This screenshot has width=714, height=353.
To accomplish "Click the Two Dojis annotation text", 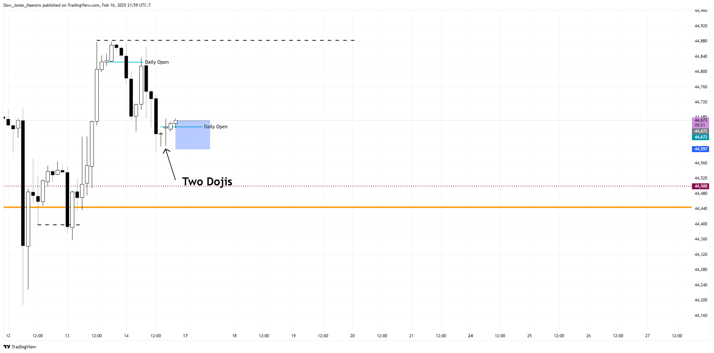I will coord(207,182).
